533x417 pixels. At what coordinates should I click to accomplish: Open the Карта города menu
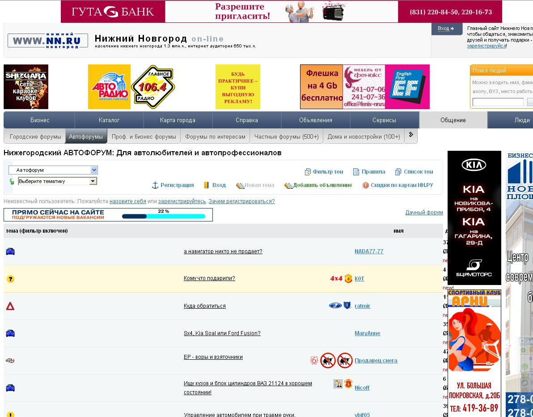[x=178, y=120]
